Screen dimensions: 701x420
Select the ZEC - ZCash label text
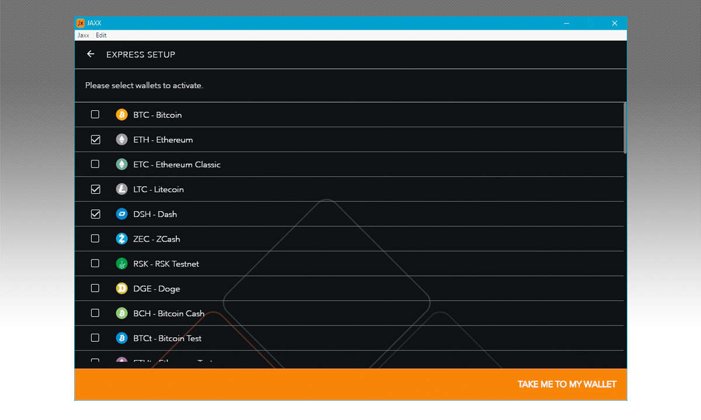157,239
